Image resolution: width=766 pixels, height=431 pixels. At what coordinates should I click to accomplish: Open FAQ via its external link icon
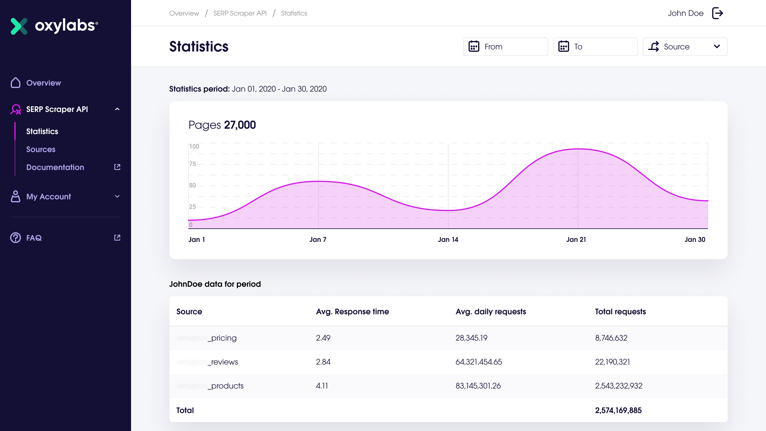point(117,237)
